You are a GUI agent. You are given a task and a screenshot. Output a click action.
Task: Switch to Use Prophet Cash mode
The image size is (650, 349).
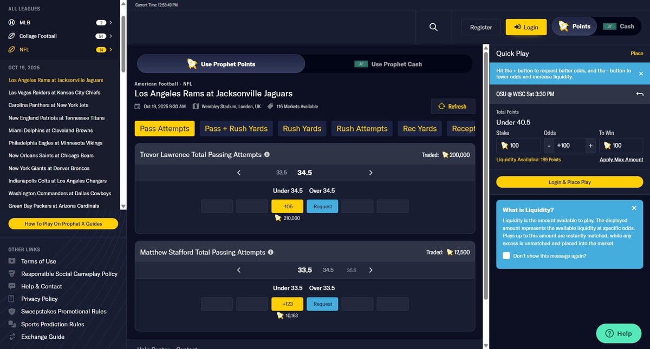(x=388, y=64)
